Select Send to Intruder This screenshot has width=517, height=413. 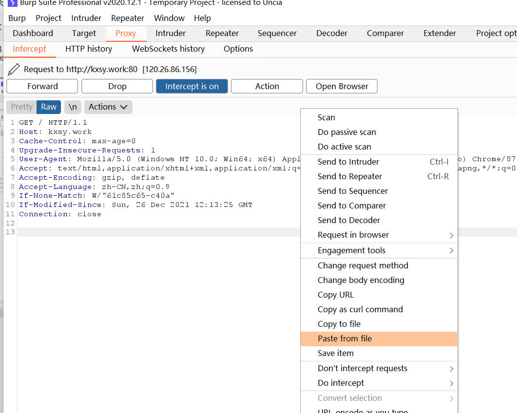tap(379, 162)
